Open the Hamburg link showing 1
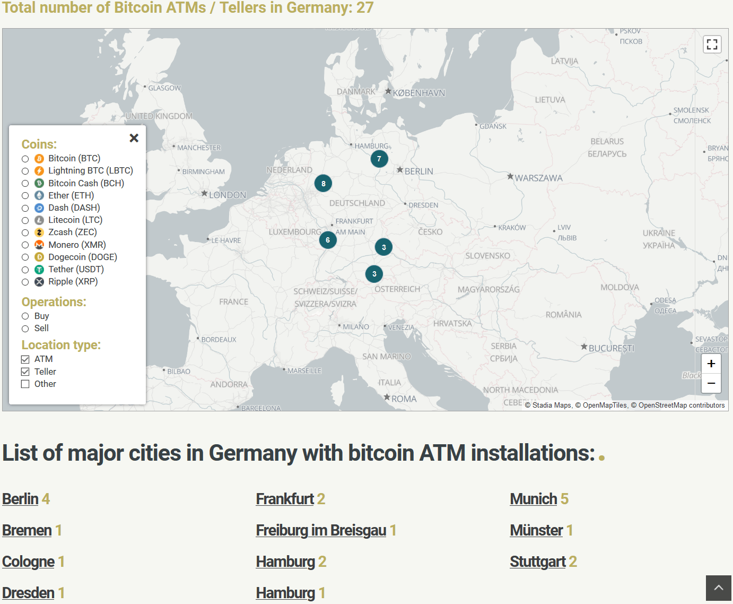Screen dimensions: 733x604 [285, 593]
